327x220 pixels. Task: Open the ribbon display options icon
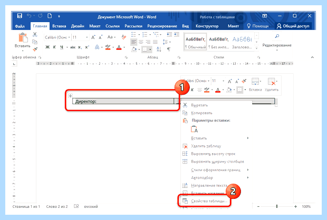265,16
